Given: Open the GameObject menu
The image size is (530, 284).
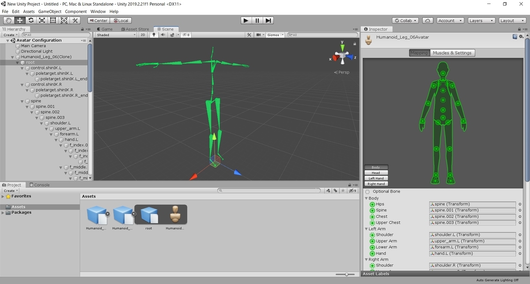Looking at the screenshot, I should click(x=50, y=11).
